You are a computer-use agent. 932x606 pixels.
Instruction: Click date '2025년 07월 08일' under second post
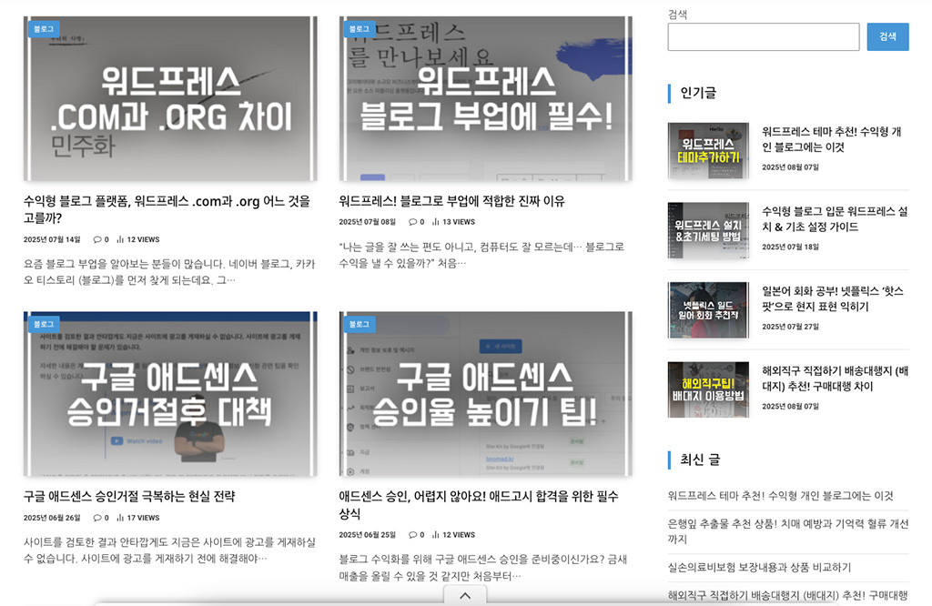pos(368,222)
